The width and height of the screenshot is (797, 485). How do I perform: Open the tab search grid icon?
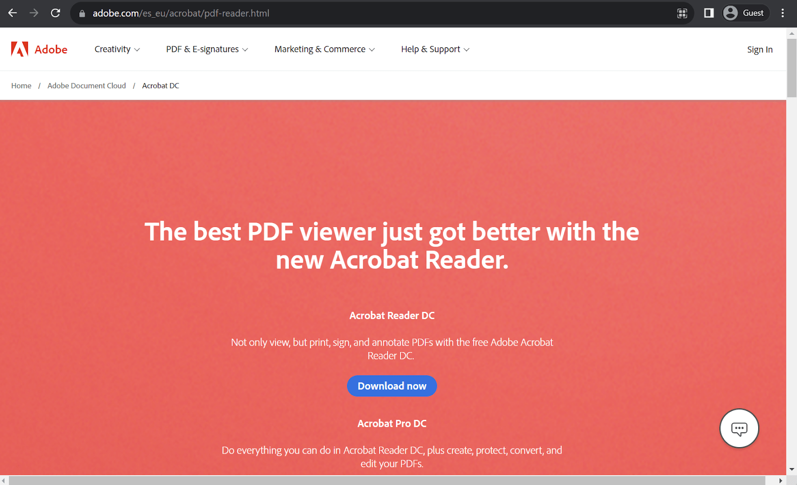pyautogui.click(x=682, y=13)
